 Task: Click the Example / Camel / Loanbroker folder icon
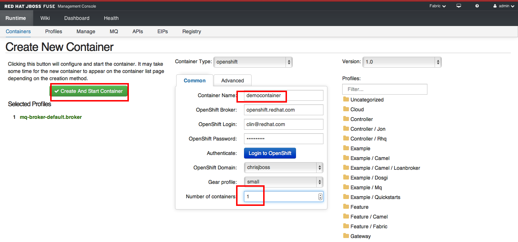point(346,168)
